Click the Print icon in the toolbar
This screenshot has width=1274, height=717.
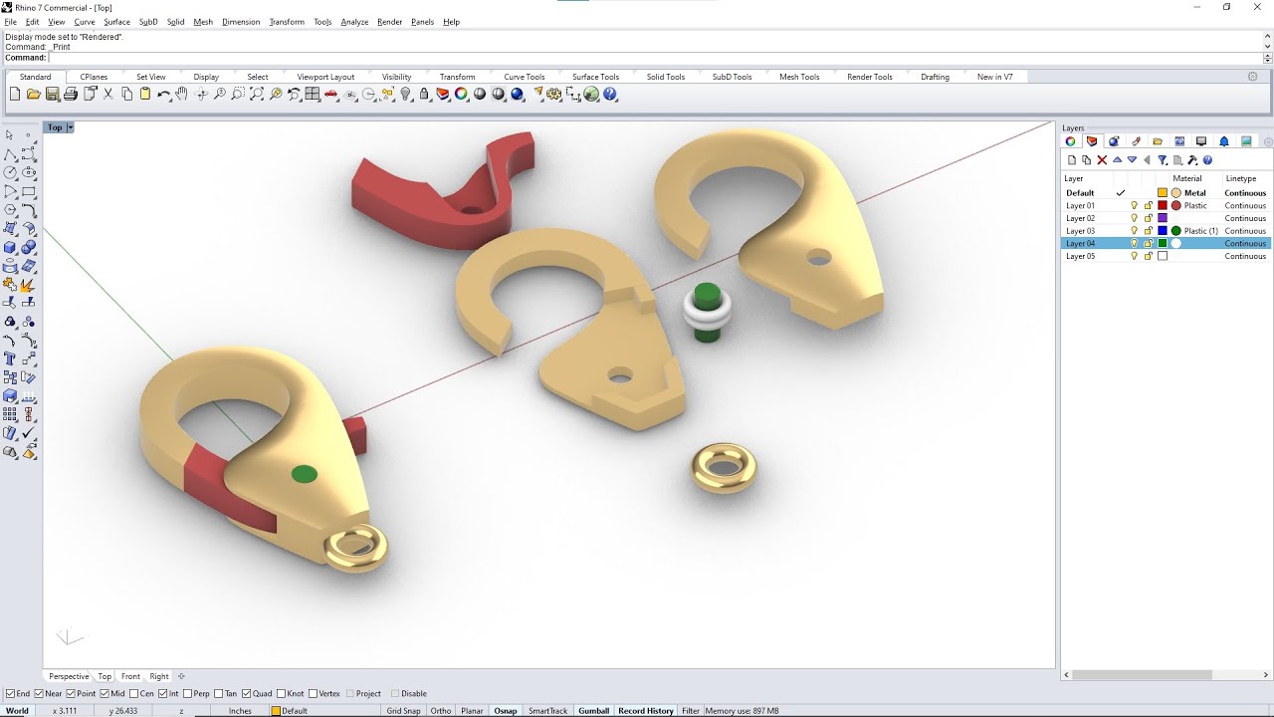(71, 95)
